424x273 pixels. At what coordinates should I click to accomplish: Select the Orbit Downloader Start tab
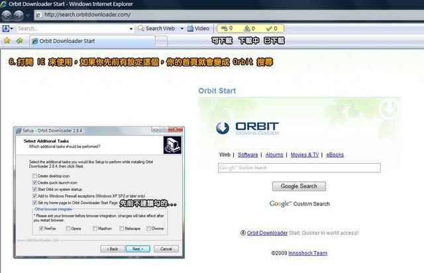(x=92, y=41)
